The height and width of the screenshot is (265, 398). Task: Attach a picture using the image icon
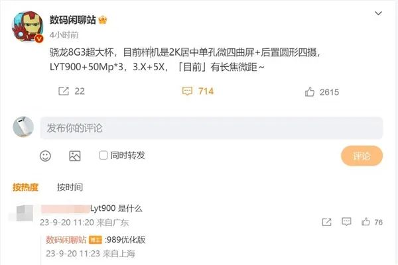[x=75, y=156]
